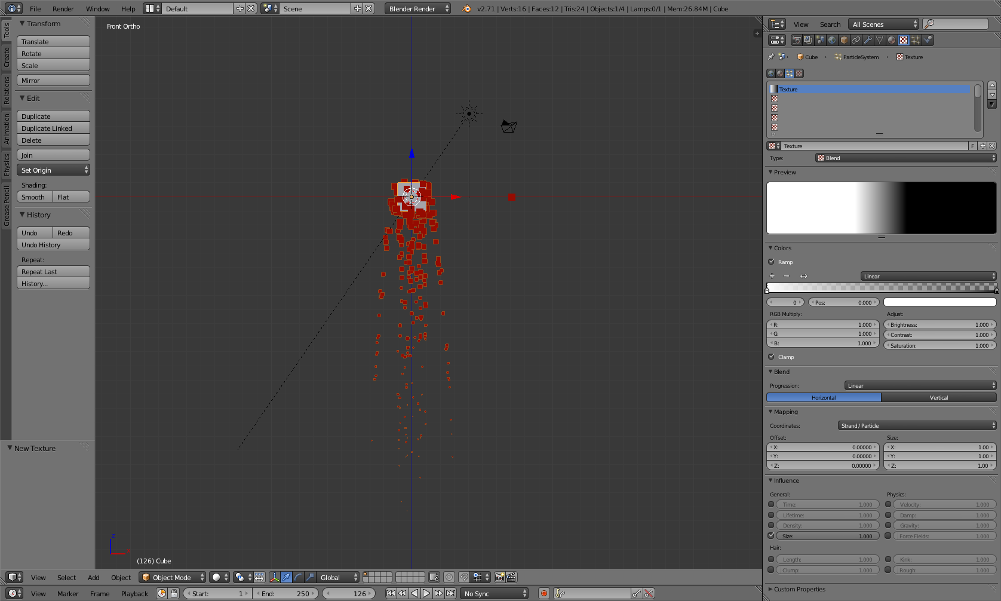
Task: Open the texture Type Blend dropdown
Action: click(906, 158)
